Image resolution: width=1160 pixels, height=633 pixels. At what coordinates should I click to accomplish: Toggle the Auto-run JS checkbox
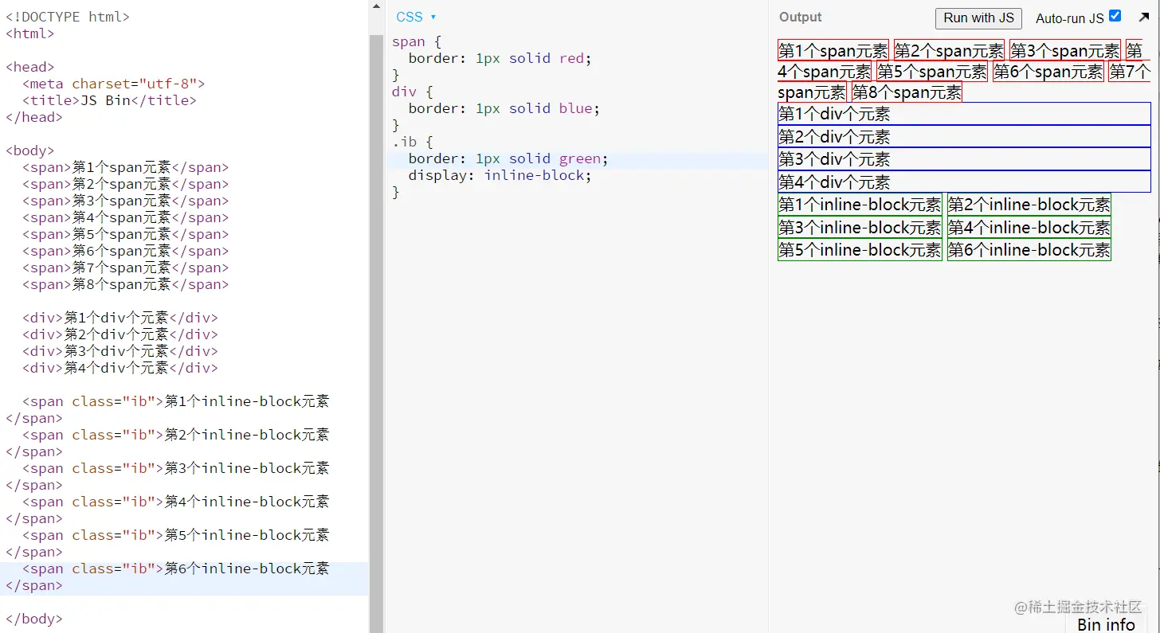coord(1115,16)
